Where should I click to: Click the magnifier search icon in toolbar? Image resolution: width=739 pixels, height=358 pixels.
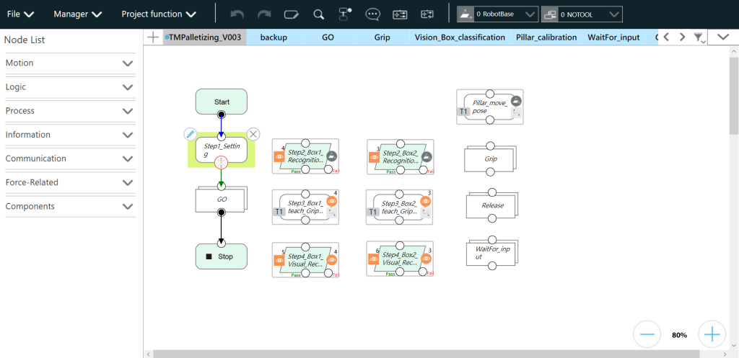click(318, 14)
